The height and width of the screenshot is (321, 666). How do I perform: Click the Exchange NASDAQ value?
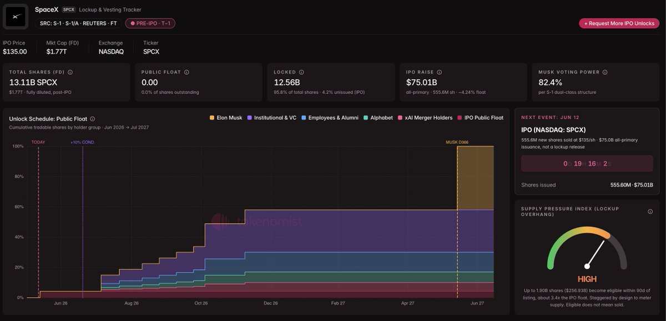[111, 52]
